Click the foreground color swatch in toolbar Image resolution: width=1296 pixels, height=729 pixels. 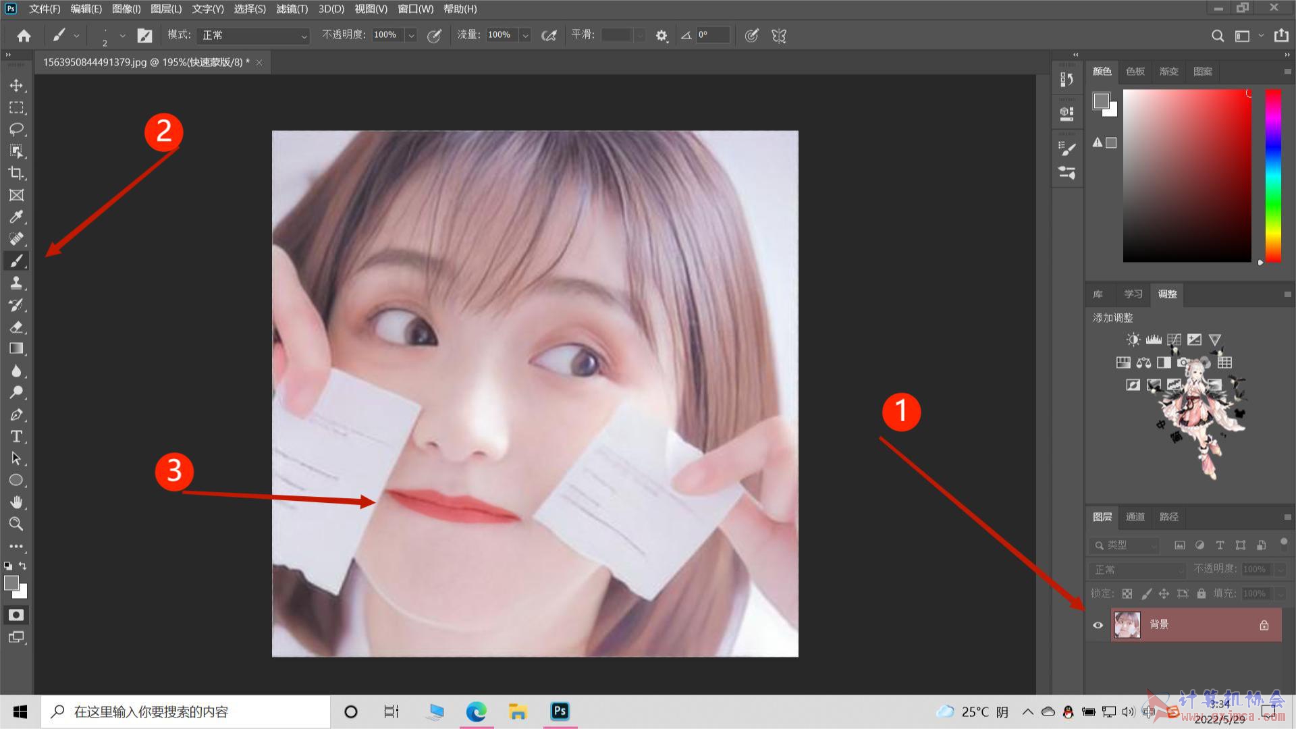click(11, 583)
